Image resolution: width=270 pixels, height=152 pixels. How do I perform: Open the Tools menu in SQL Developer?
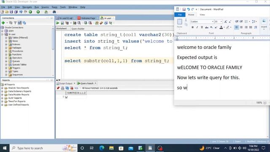[x=63, y=7]
